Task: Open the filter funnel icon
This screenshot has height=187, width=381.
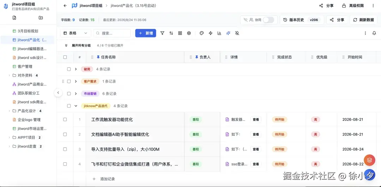Action: coord(162,33)
